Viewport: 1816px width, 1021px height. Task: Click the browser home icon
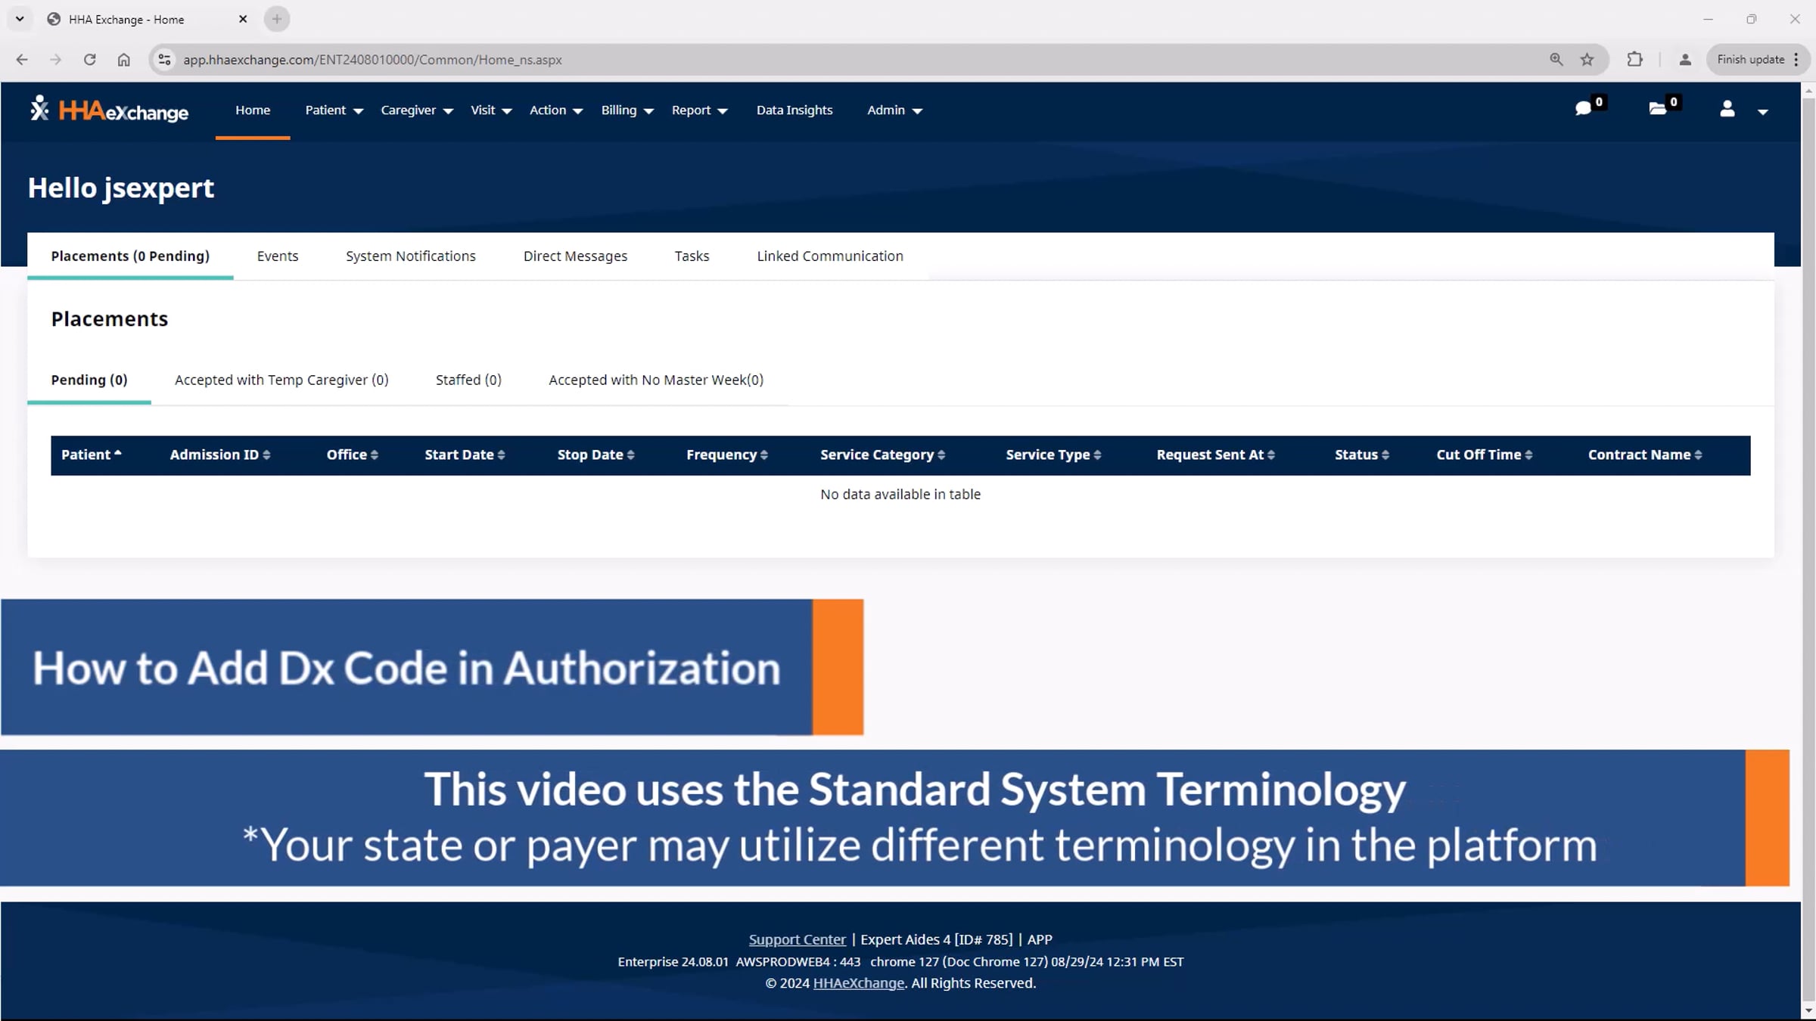tap(123, 60)
